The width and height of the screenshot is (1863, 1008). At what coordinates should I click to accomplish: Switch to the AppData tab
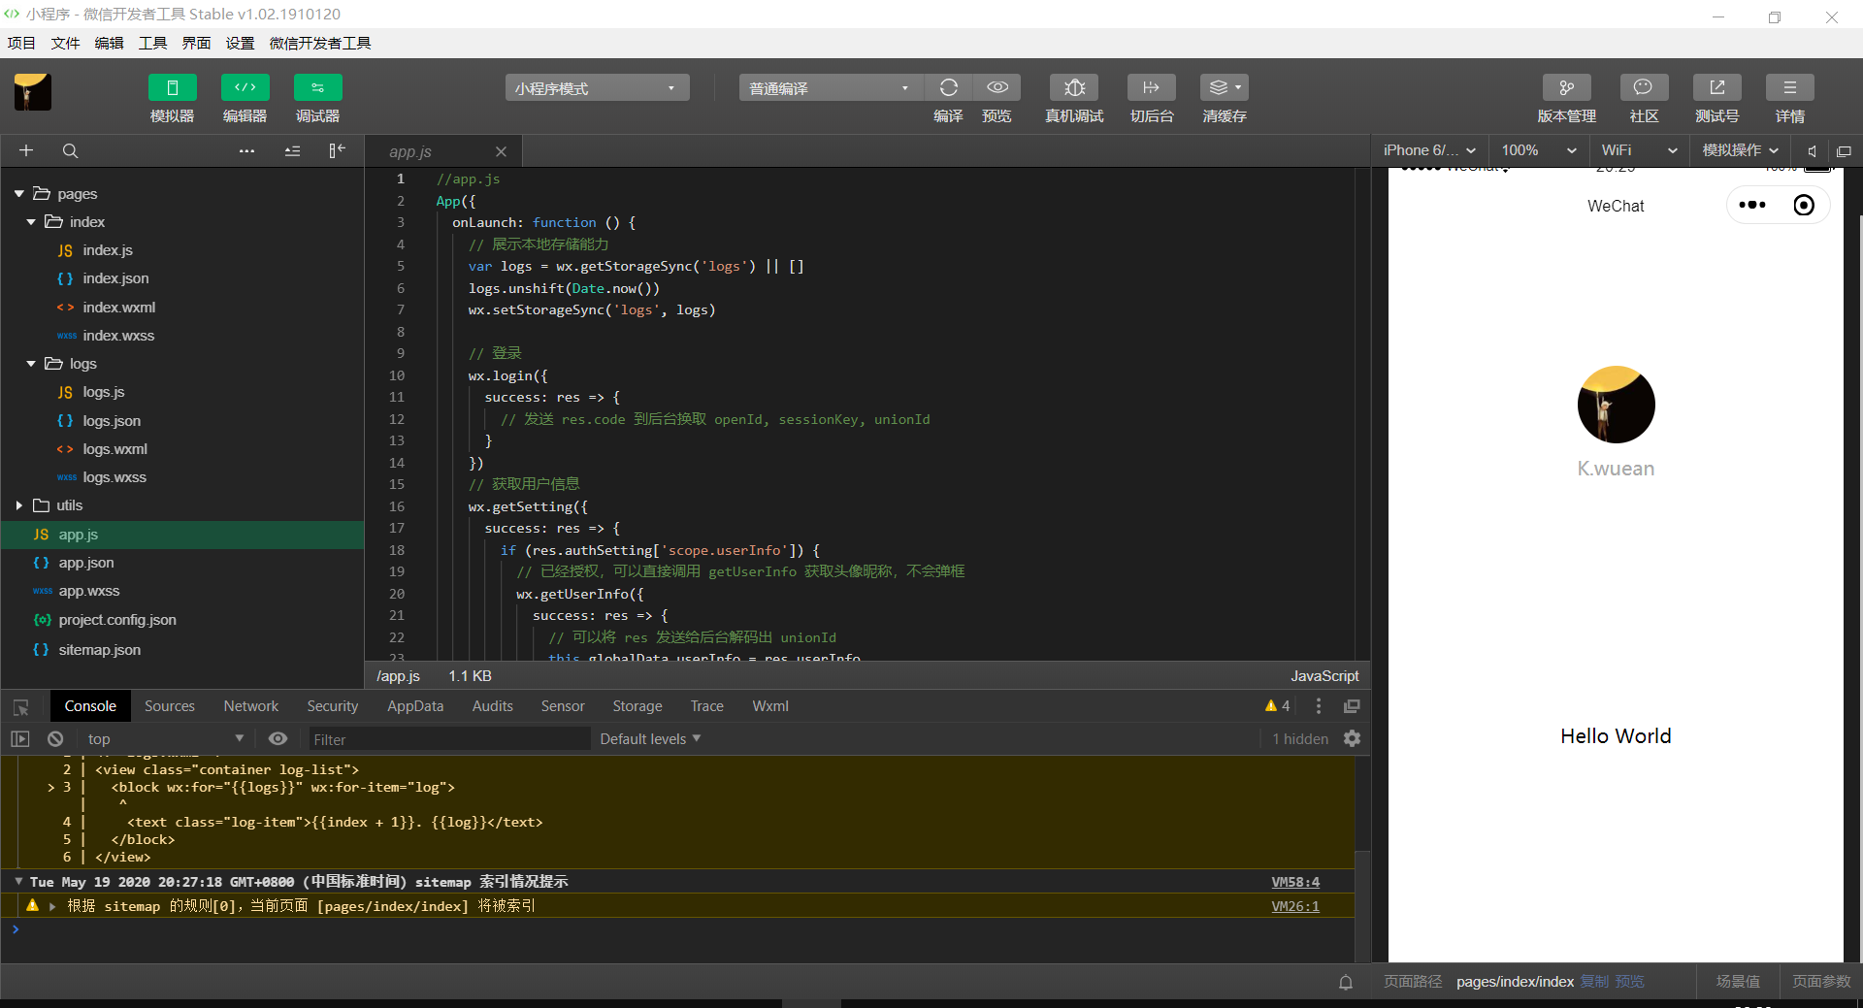coord(415,706)
